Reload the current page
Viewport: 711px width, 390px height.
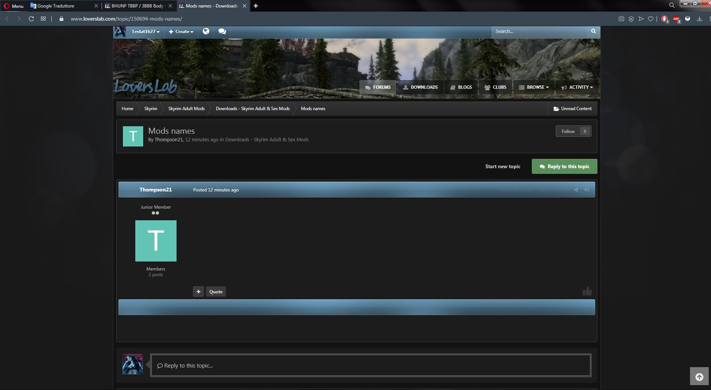[31, 19]
